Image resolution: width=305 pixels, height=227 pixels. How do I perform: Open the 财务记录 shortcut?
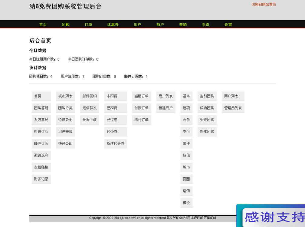click(x=41, y=179)
